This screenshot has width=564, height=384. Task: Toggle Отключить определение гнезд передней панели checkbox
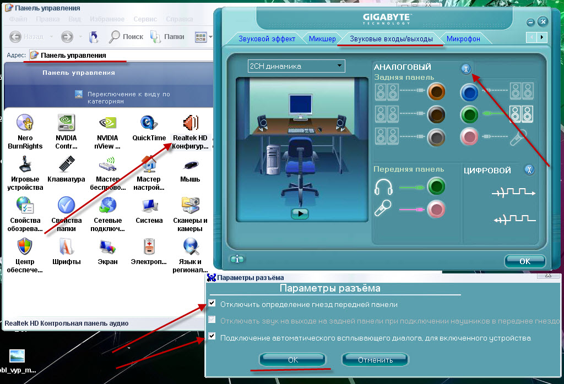(x=212, y=303)
